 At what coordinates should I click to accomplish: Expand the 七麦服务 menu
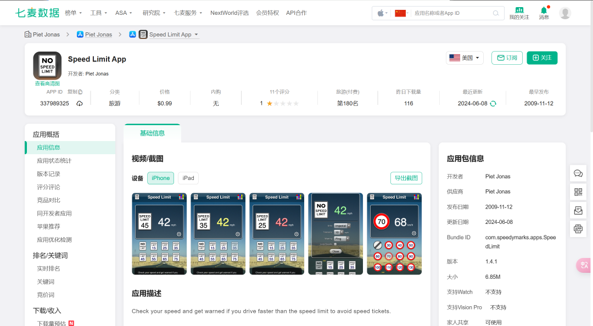(188, 13)
